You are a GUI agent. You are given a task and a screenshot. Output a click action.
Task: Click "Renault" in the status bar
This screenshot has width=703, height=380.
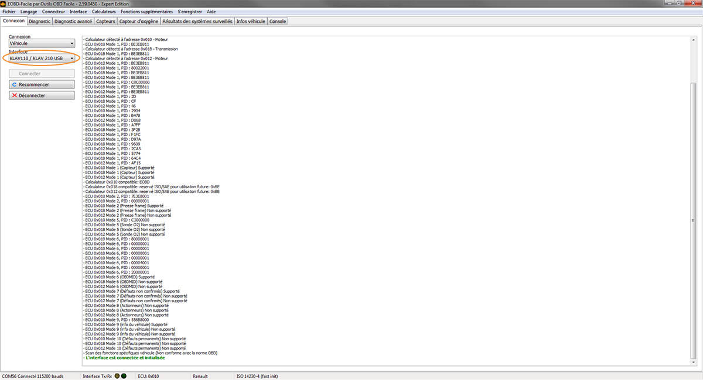200,376
